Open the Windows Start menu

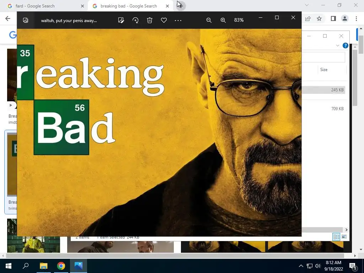click(9, 266)
